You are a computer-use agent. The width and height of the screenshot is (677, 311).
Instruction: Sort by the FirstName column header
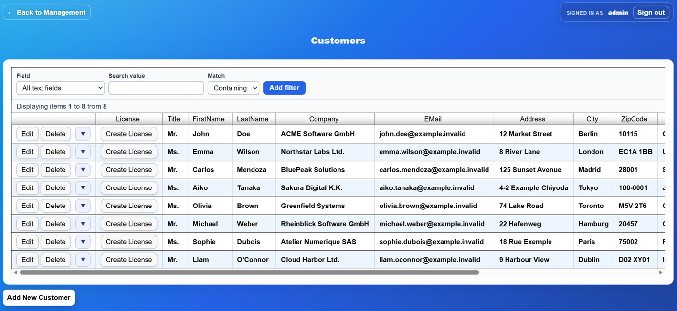[x=210, y=119]
